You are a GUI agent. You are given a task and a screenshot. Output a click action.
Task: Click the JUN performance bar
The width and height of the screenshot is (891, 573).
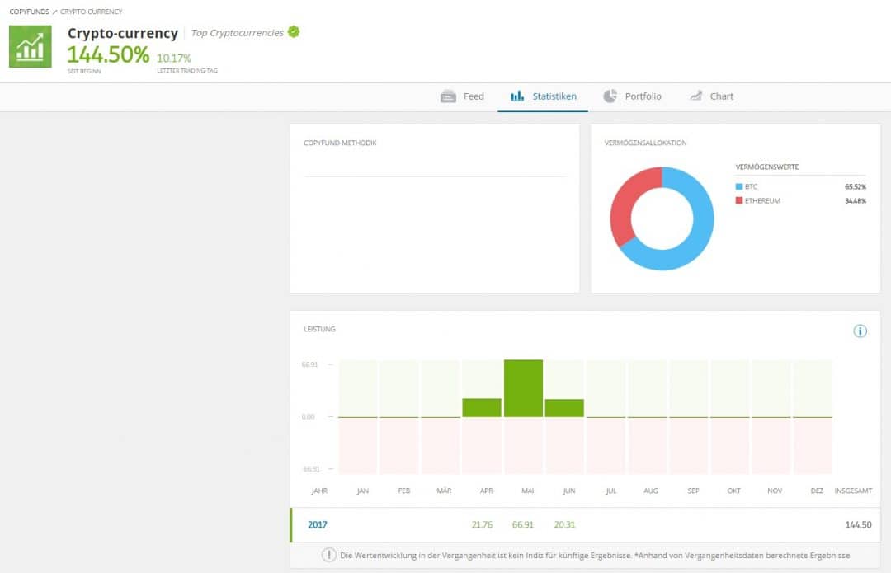click(x=564, y=408)
